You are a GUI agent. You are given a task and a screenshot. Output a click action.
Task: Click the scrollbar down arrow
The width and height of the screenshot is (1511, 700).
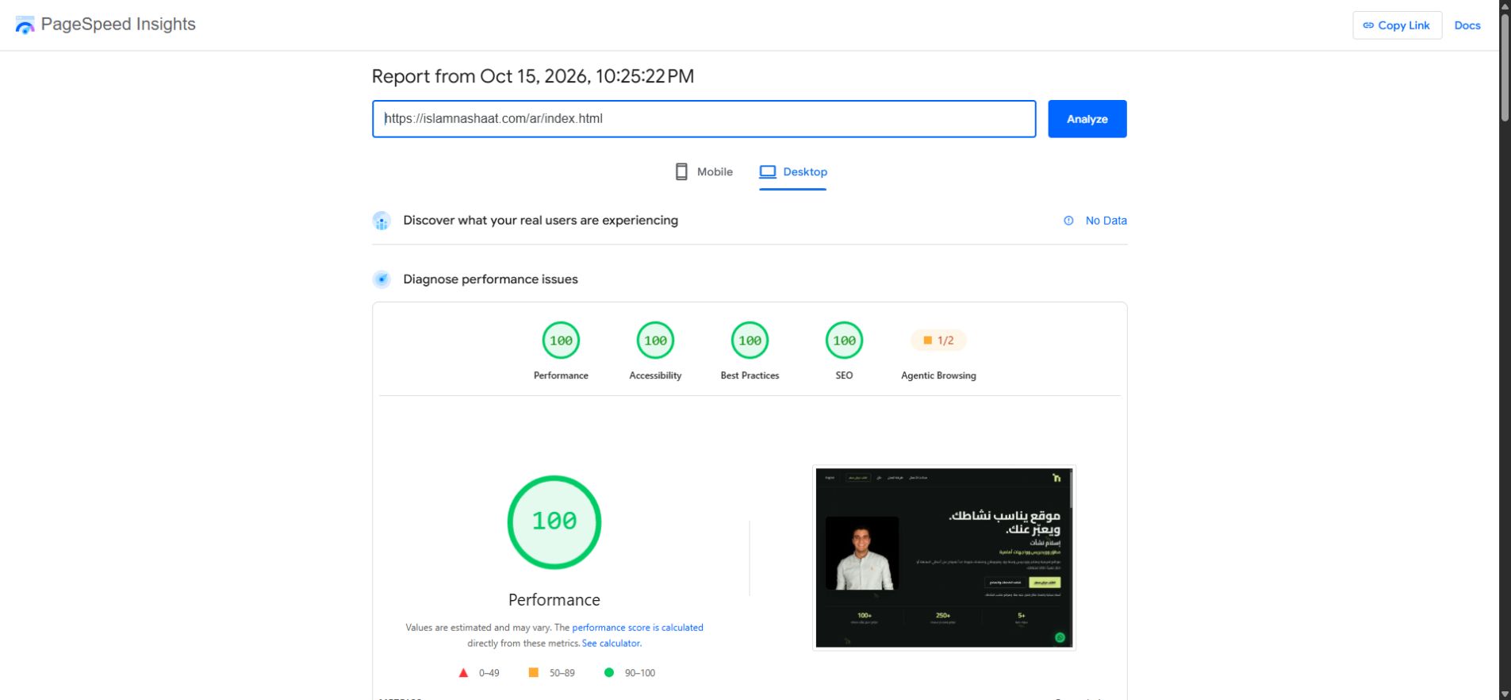click(x=1505, y=694)
